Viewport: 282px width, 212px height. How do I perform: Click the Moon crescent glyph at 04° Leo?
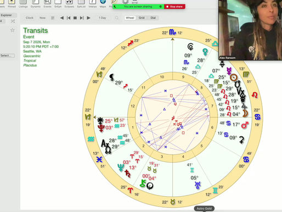pyautogui.click(x=245, y=113)
